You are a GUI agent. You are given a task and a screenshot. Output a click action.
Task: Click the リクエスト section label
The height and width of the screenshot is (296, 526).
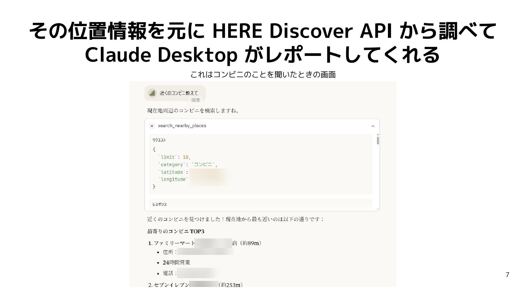tap(159, 140)
